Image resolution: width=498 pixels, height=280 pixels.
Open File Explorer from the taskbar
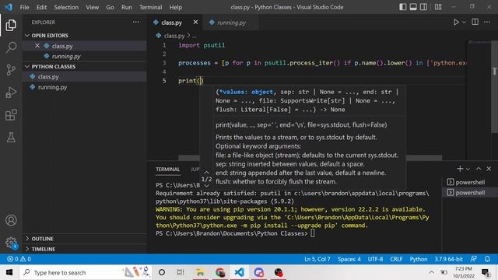pyautogui.click(x=200, y=272)
